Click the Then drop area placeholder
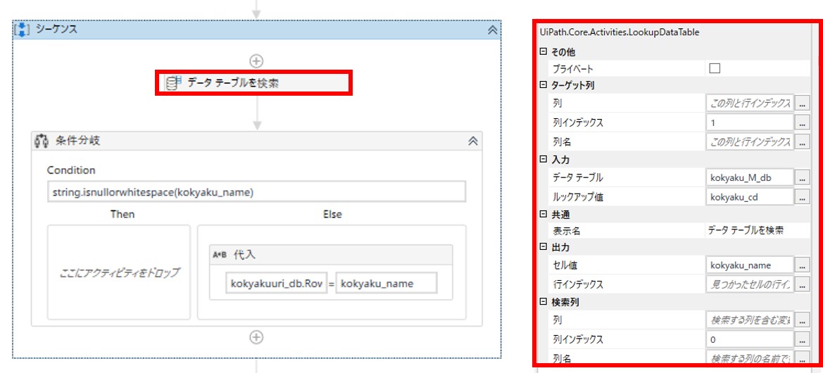 point(118,272)
